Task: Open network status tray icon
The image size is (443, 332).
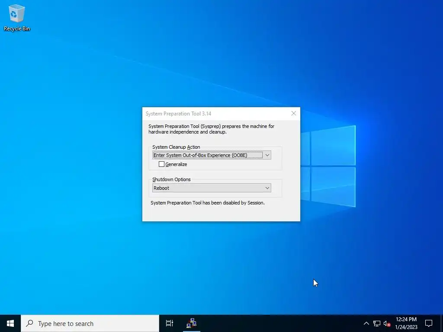Action: tap(377, 323)
